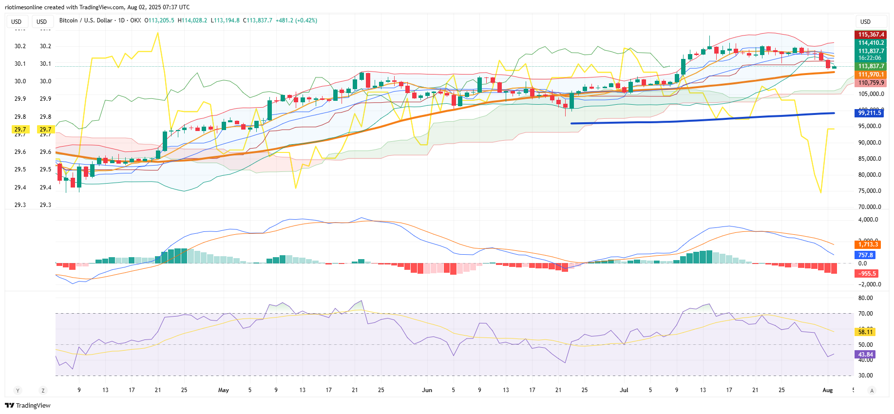Image resolution: width=894 pixels, height=414 pixels.
Task: Select the 114,410.2 price label
Action: coord(871,43)
